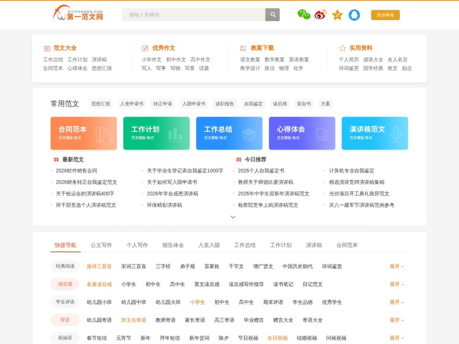Screen dimensions: 459x344
Task: Click the 思想汇报 tag in 常用范文
Action: point(101,104)
